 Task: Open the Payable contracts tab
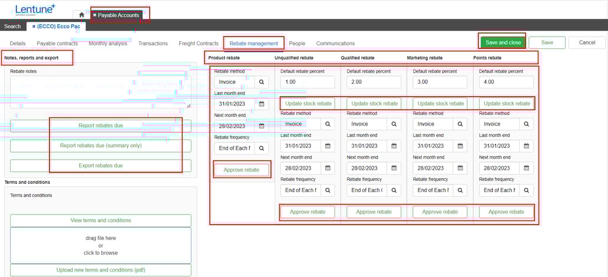coord(57,44)
